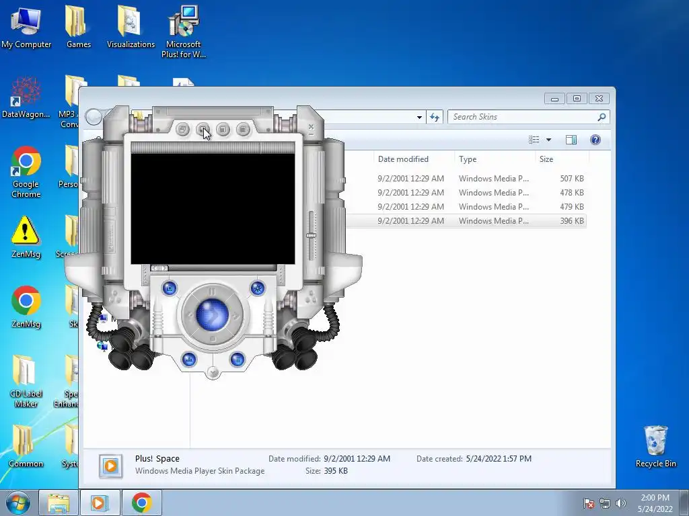Sort files by the Size column header
This screenshot has height=516, width=689.
546,159
